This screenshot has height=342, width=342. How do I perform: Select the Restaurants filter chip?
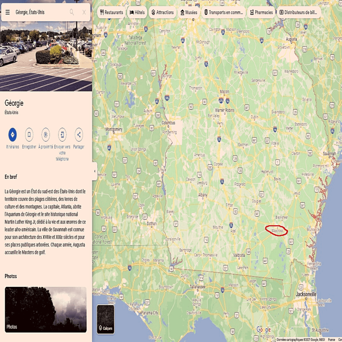pyautogui.click(x=112, y=12)
